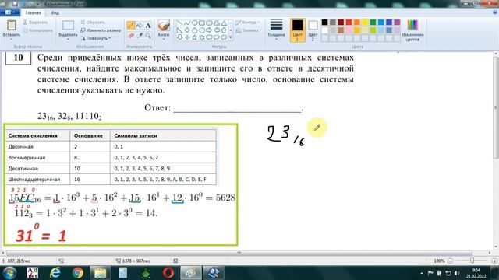Open Opera browser from taskbar
The height and width of the screenshot is (280, 499).
coord(168,273)
